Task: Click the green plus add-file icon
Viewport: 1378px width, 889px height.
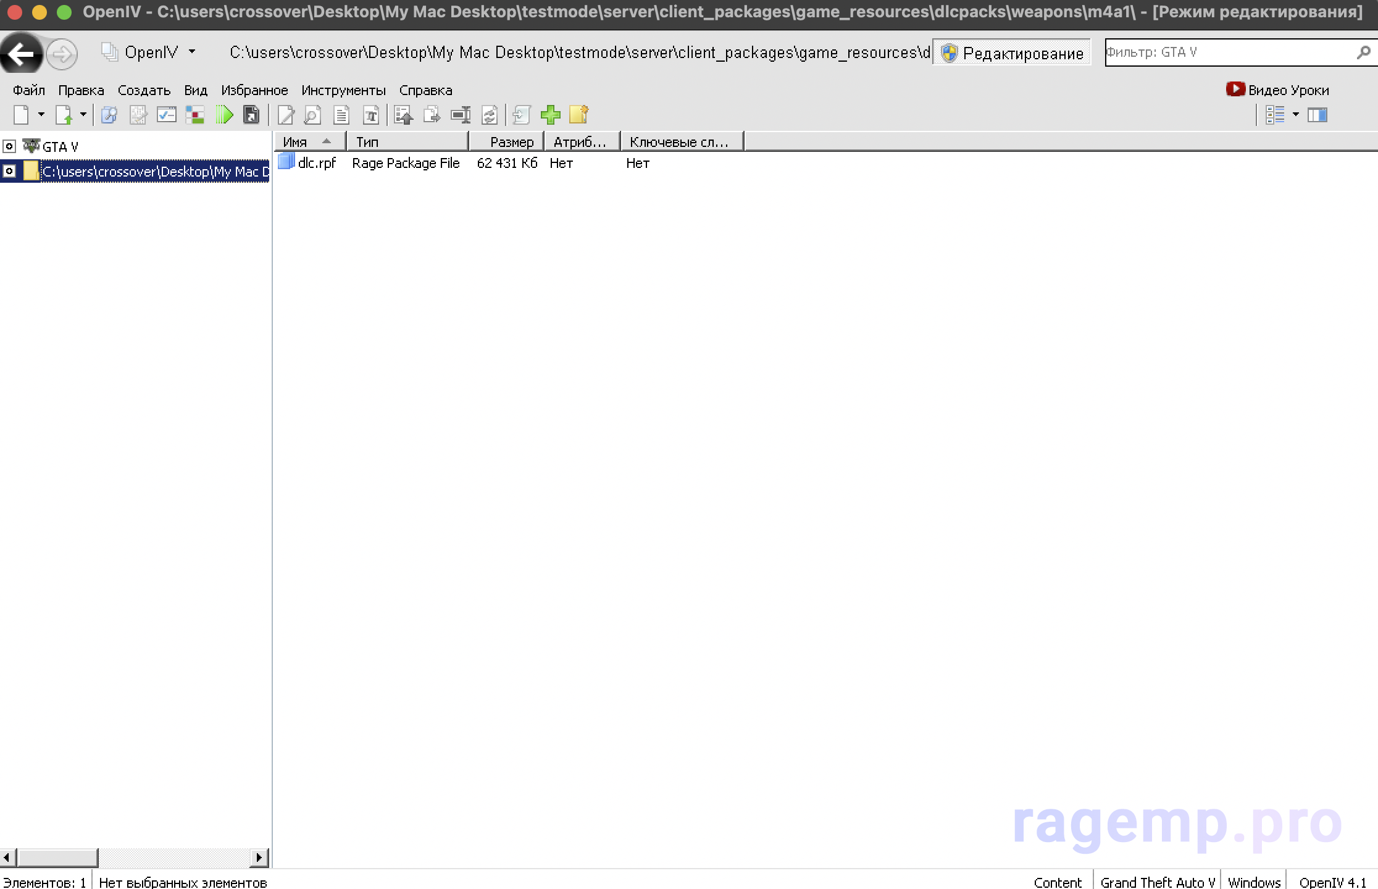Action: (x=550, y=115)
